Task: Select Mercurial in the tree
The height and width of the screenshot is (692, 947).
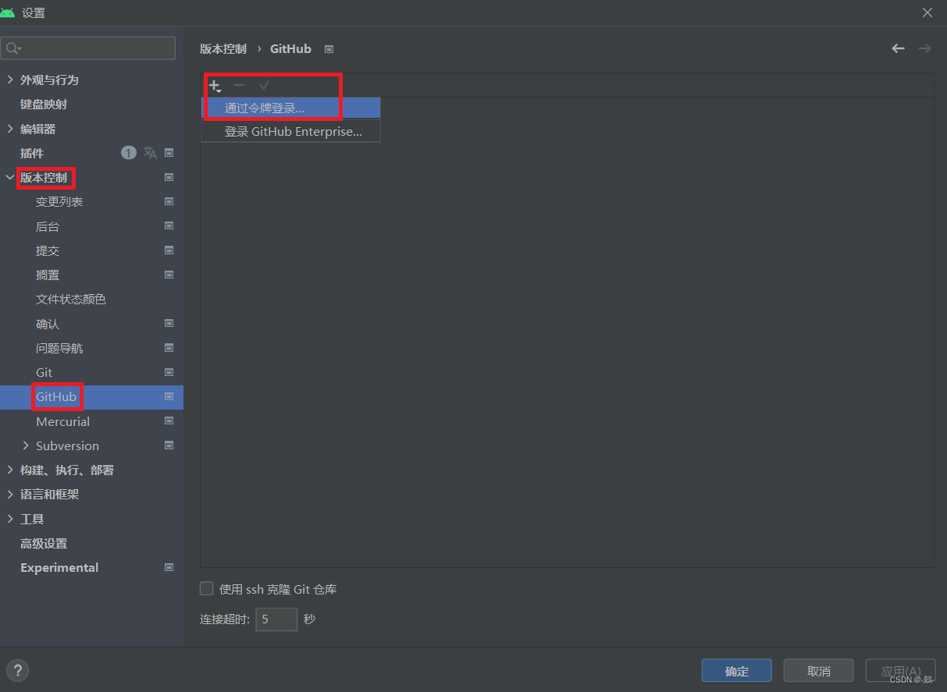Action: (x=63, y=421)
